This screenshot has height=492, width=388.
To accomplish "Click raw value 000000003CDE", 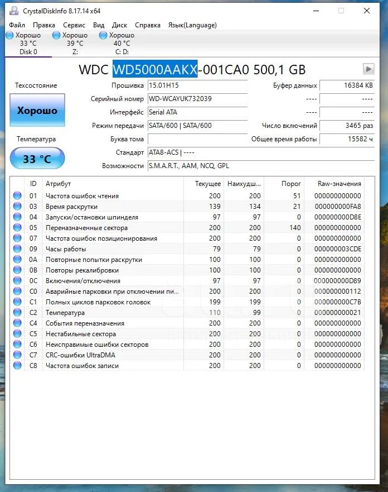I will pyautogui.click(x=338, y=249).
